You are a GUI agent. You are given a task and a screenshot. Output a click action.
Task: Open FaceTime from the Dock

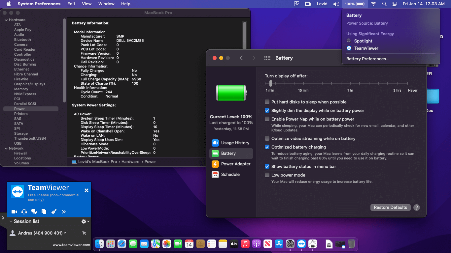178,244
